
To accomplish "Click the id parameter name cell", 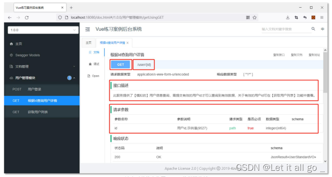I will [x=116, y=128].
